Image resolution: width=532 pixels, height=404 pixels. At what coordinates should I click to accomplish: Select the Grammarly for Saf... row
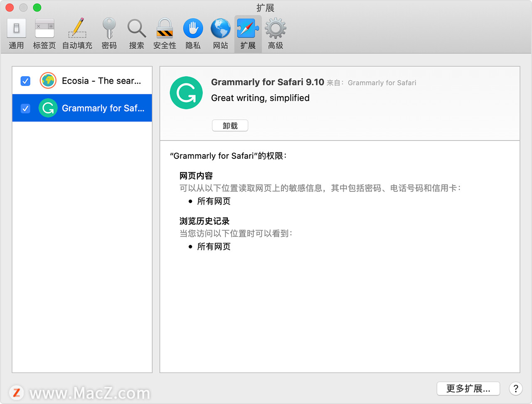(x=82, y=108)
